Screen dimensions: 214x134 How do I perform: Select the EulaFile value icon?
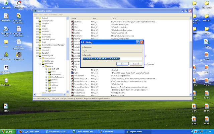click(72, 33)
